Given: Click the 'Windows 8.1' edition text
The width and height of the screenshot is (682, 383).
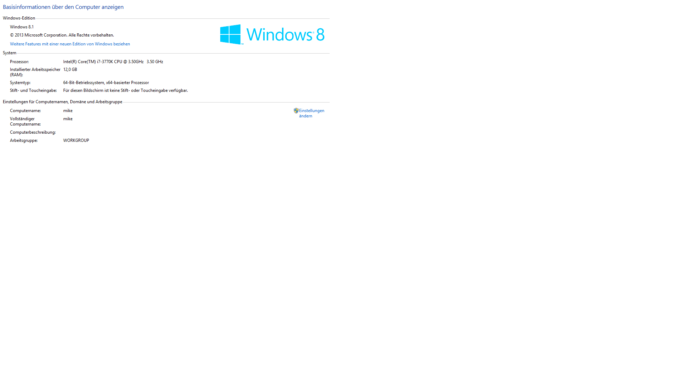Looking at the screenshot, I should (22, 27).
